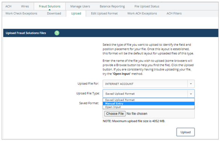
Task: Select the Upload sub-tab
Action: 76,13
